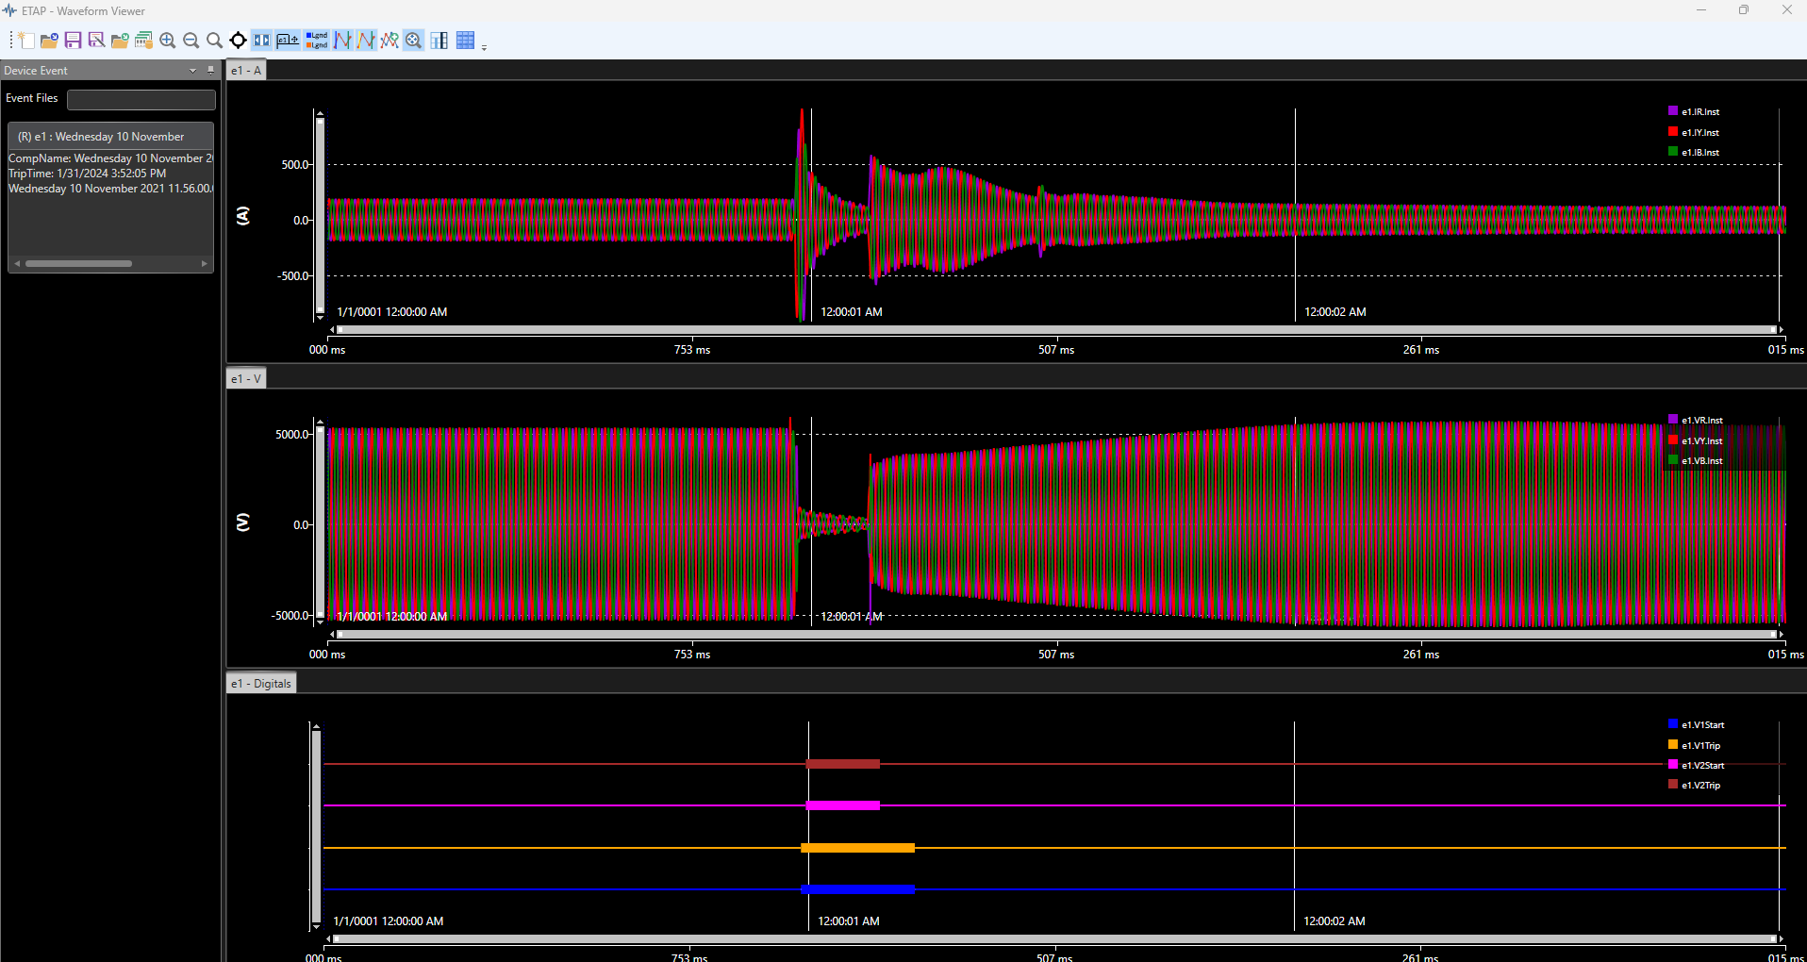This screenshot has height=962, width=1807.
Task: Click the e1 - A tab
Action: (244, 69)
